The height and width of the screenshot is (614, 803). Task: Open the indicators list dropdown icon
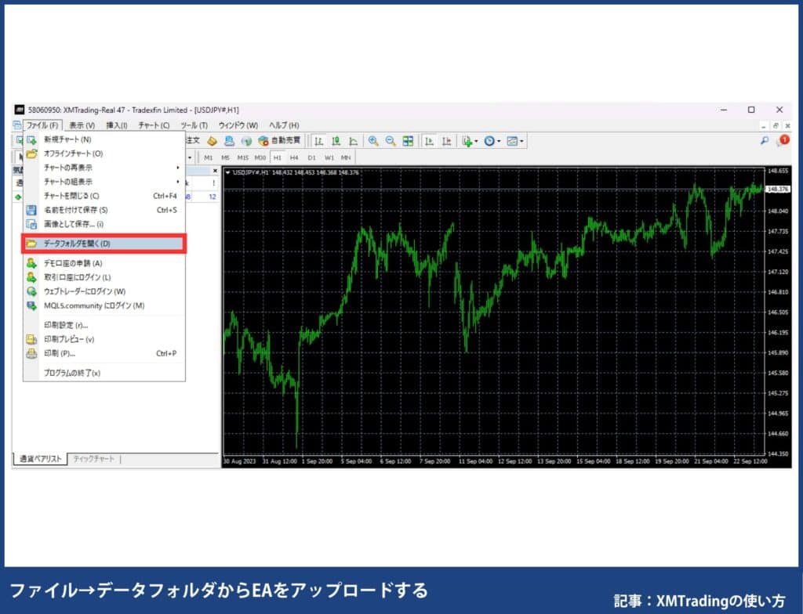tap(470, 141)
